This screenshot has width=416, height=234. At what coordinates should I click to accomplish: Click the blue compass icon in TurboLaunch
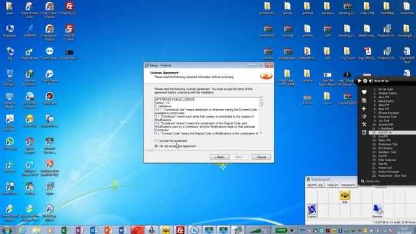tap(312, 209)
